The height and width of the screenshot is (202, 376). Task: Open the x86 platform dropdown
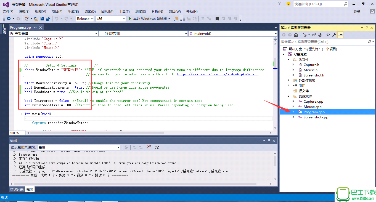coord(124,18)
